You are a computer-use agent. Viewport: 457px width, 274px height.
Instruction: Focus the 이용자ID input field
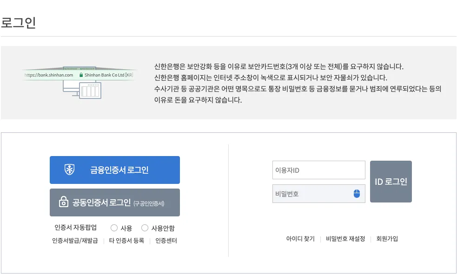[x=319, y=170]
